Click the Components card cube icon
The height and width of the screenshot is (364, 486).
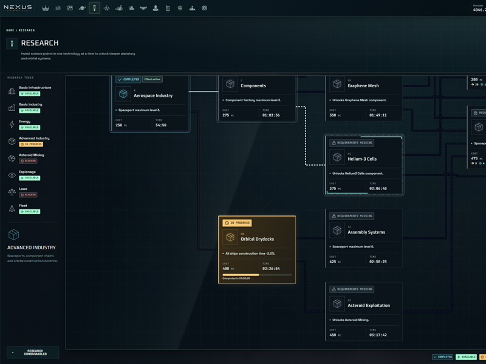tap(230, 84)
